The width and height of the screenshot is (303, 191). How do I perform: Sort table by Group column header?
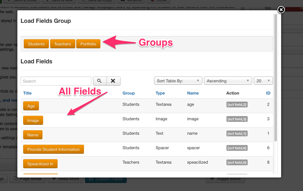(128, 93)
